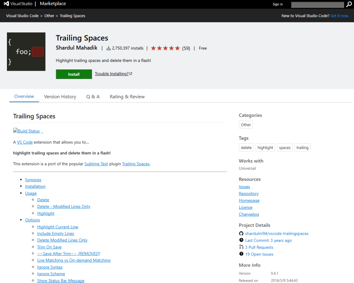Jump to Live Matching vs On-demand Matching
Viewport: 354px width, 283px height.
pos(74,260)
